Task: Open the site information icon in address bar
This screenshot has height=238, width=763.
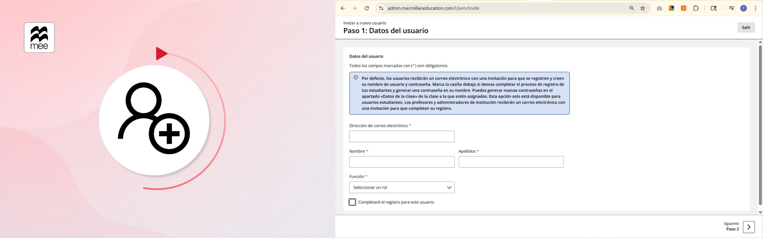Action: (x=381, y=8)
